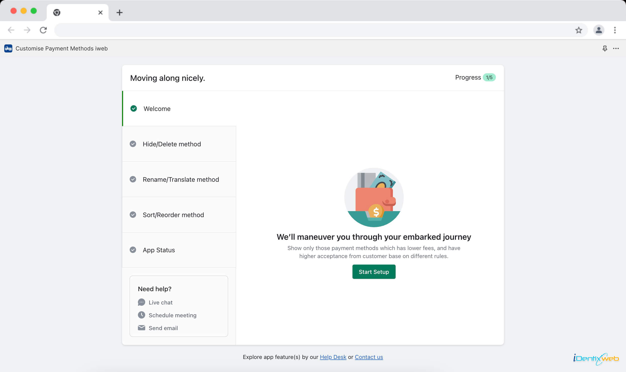Click the Send email envelope icon
Image resolution: width=626 pixels, height=372 pixels.
(141, 328)
